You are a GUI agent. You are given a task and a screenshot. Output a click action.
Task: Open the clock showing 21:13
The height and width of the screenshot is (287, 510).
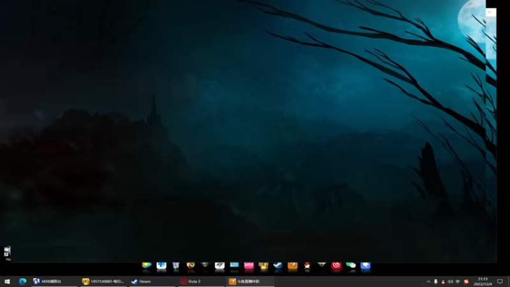coord(483,281)
